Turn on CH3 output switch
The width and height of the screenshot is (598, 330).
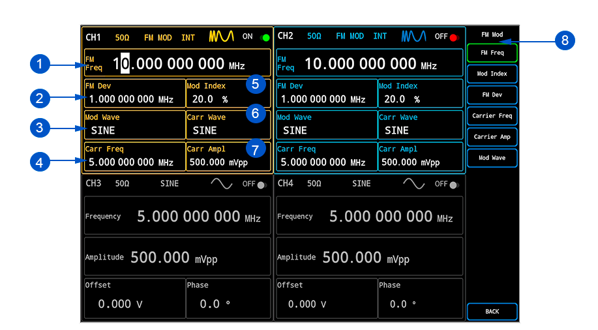tap(262, 185)
